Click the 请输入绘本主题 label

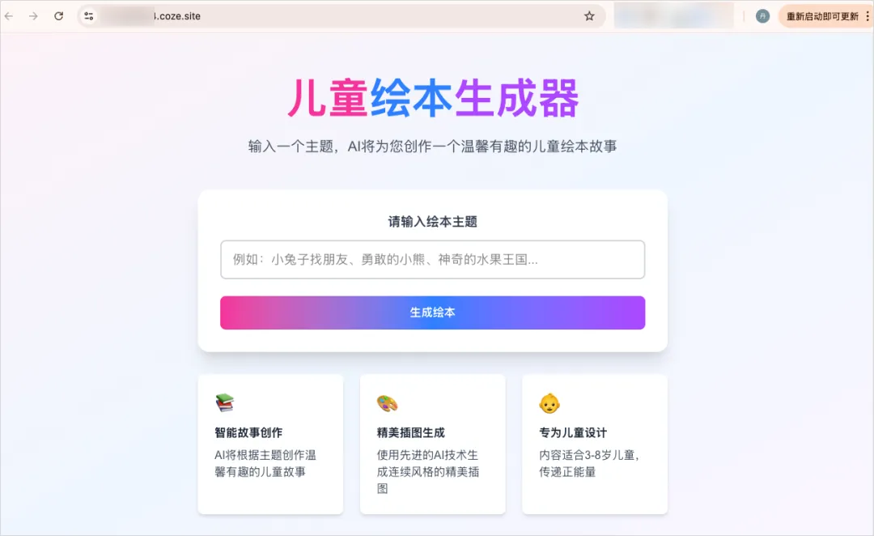(432, 221)
